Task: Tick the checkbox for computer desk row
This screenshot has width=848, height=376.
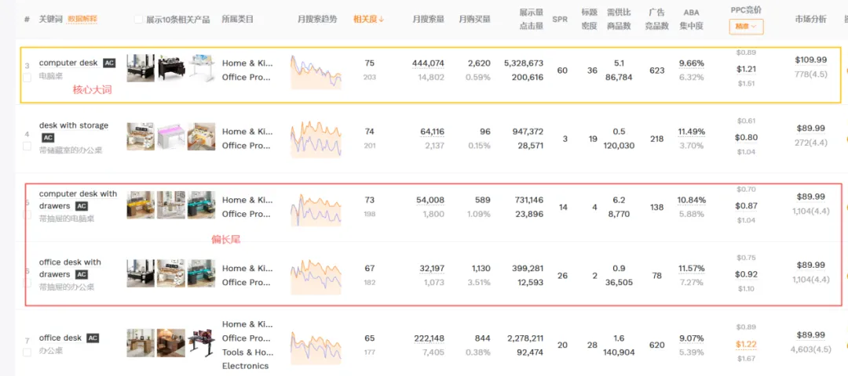Action: (27, 78)
